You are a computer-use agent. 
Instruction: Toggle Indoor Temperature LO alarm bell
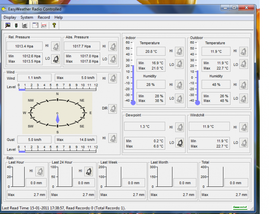(179, 64)
